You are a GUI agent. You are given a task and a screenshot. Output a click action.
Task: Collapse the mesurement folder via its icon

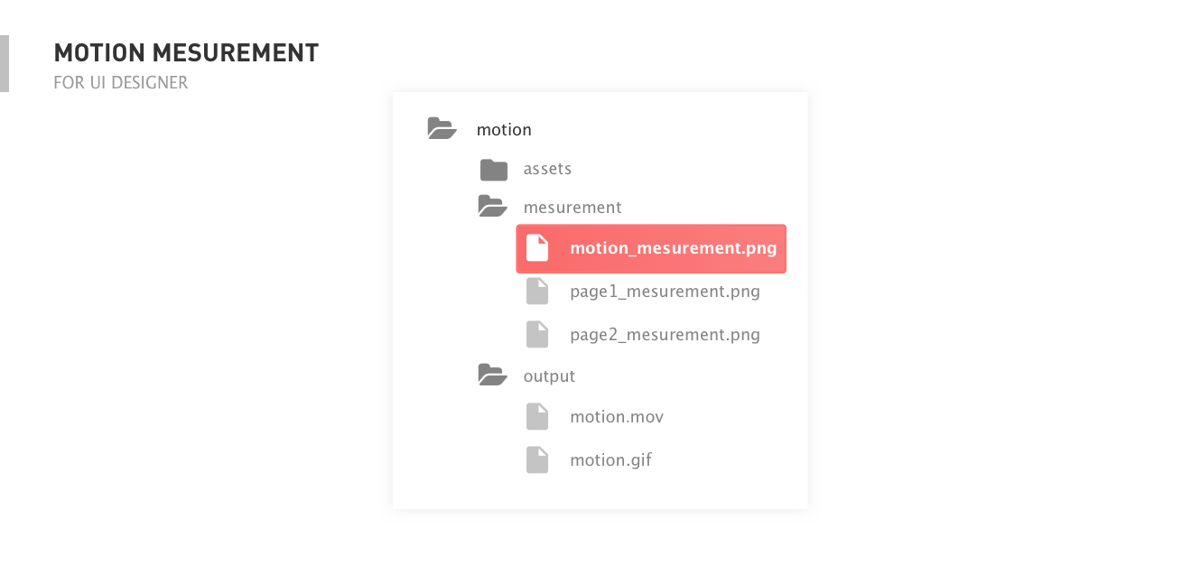[492, 207]
